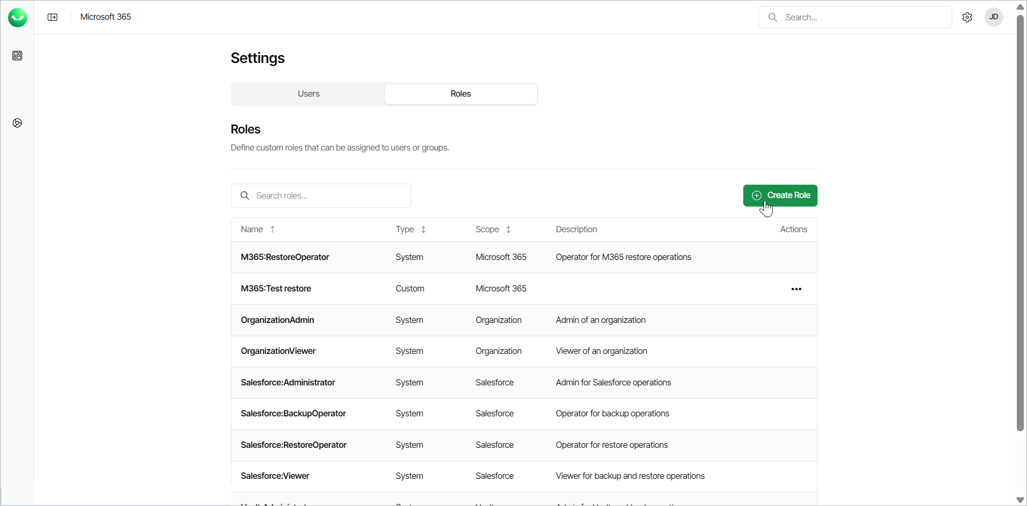Click the page vertical scrollbar thumb

[x=1020, y=214]
